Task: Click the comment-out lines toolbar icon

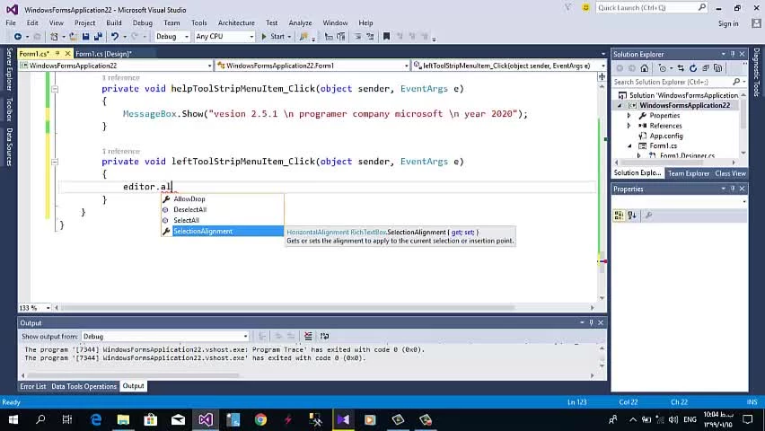Action: coord(357,37)
